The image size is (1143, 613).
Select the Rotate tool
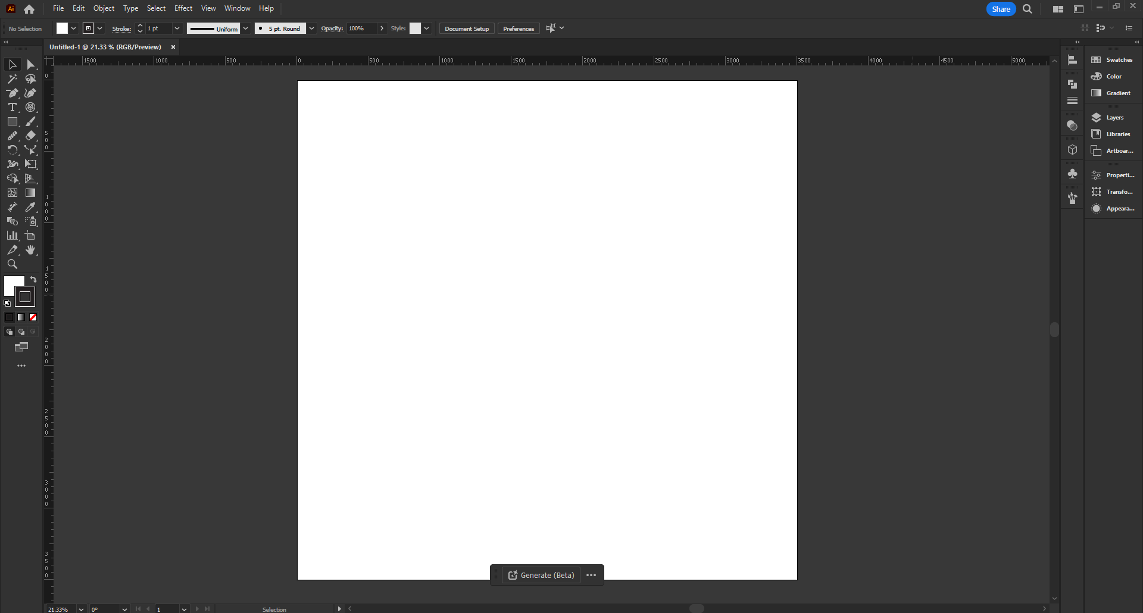[12, 150]
